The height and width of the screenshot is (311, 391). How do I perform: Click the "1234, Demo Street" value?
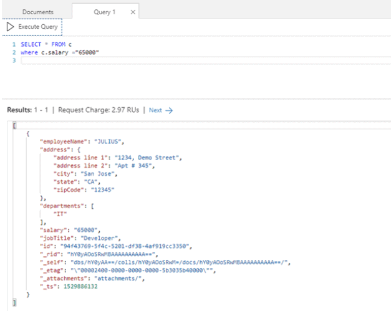click(x=147, y=158)
